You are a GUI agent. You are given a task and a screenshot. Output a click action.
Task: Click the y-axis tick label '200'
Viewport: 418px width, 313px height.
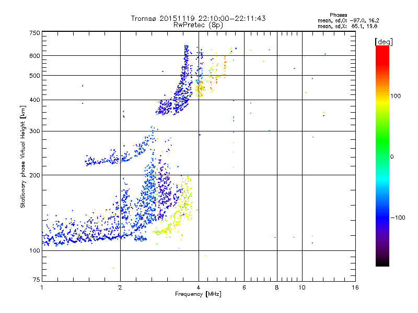click(34, 175)
